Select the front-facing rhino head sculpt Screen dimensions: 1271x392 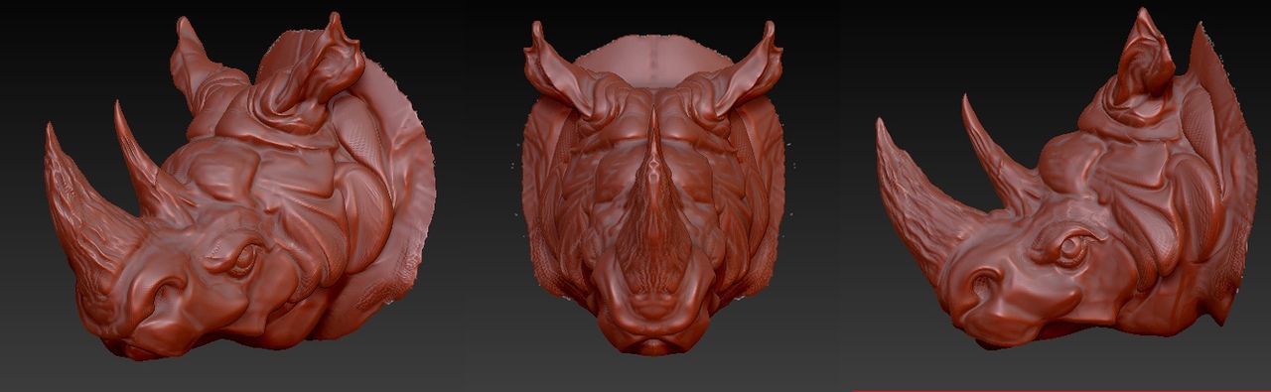point(653,189)
